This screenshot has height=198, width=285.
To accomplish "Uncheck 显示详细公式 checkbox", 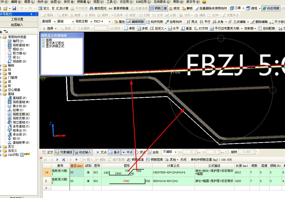I will (43, 46).
